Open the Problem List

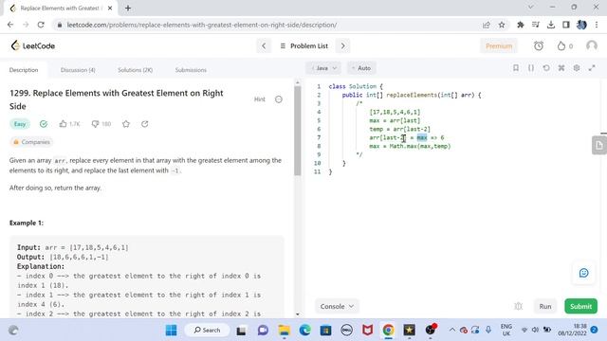tap(303, 46)
